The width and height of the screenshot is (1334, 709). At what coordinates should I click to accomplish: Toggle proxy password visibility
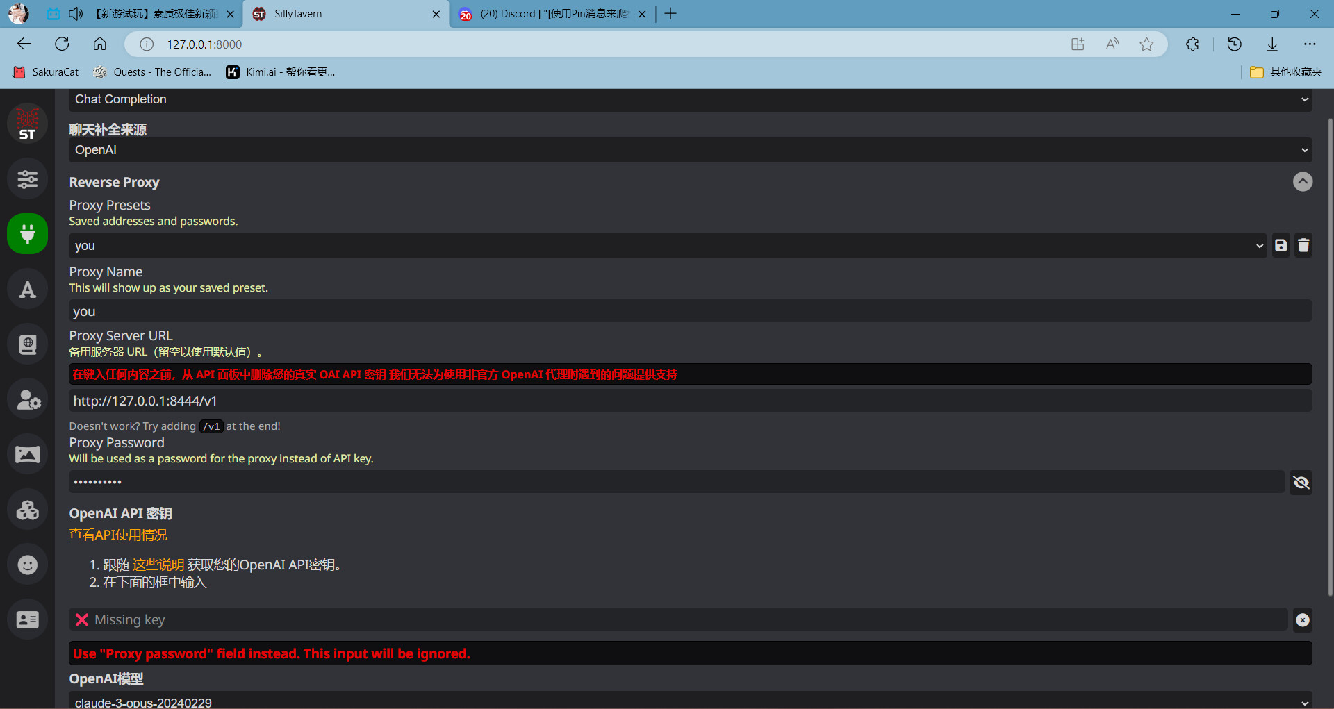[x=1301, y=482]
